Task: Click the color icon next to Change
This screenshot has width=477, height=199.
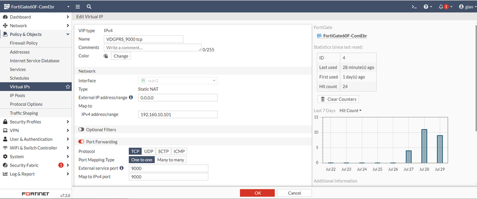Action: pyautogui.click(x=106, y=56)
